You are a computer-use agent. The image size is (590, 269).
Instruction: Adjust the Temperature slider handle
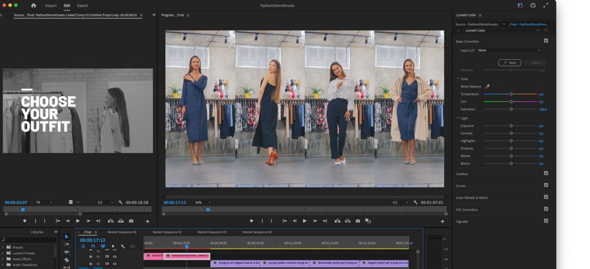click(511, 94)
